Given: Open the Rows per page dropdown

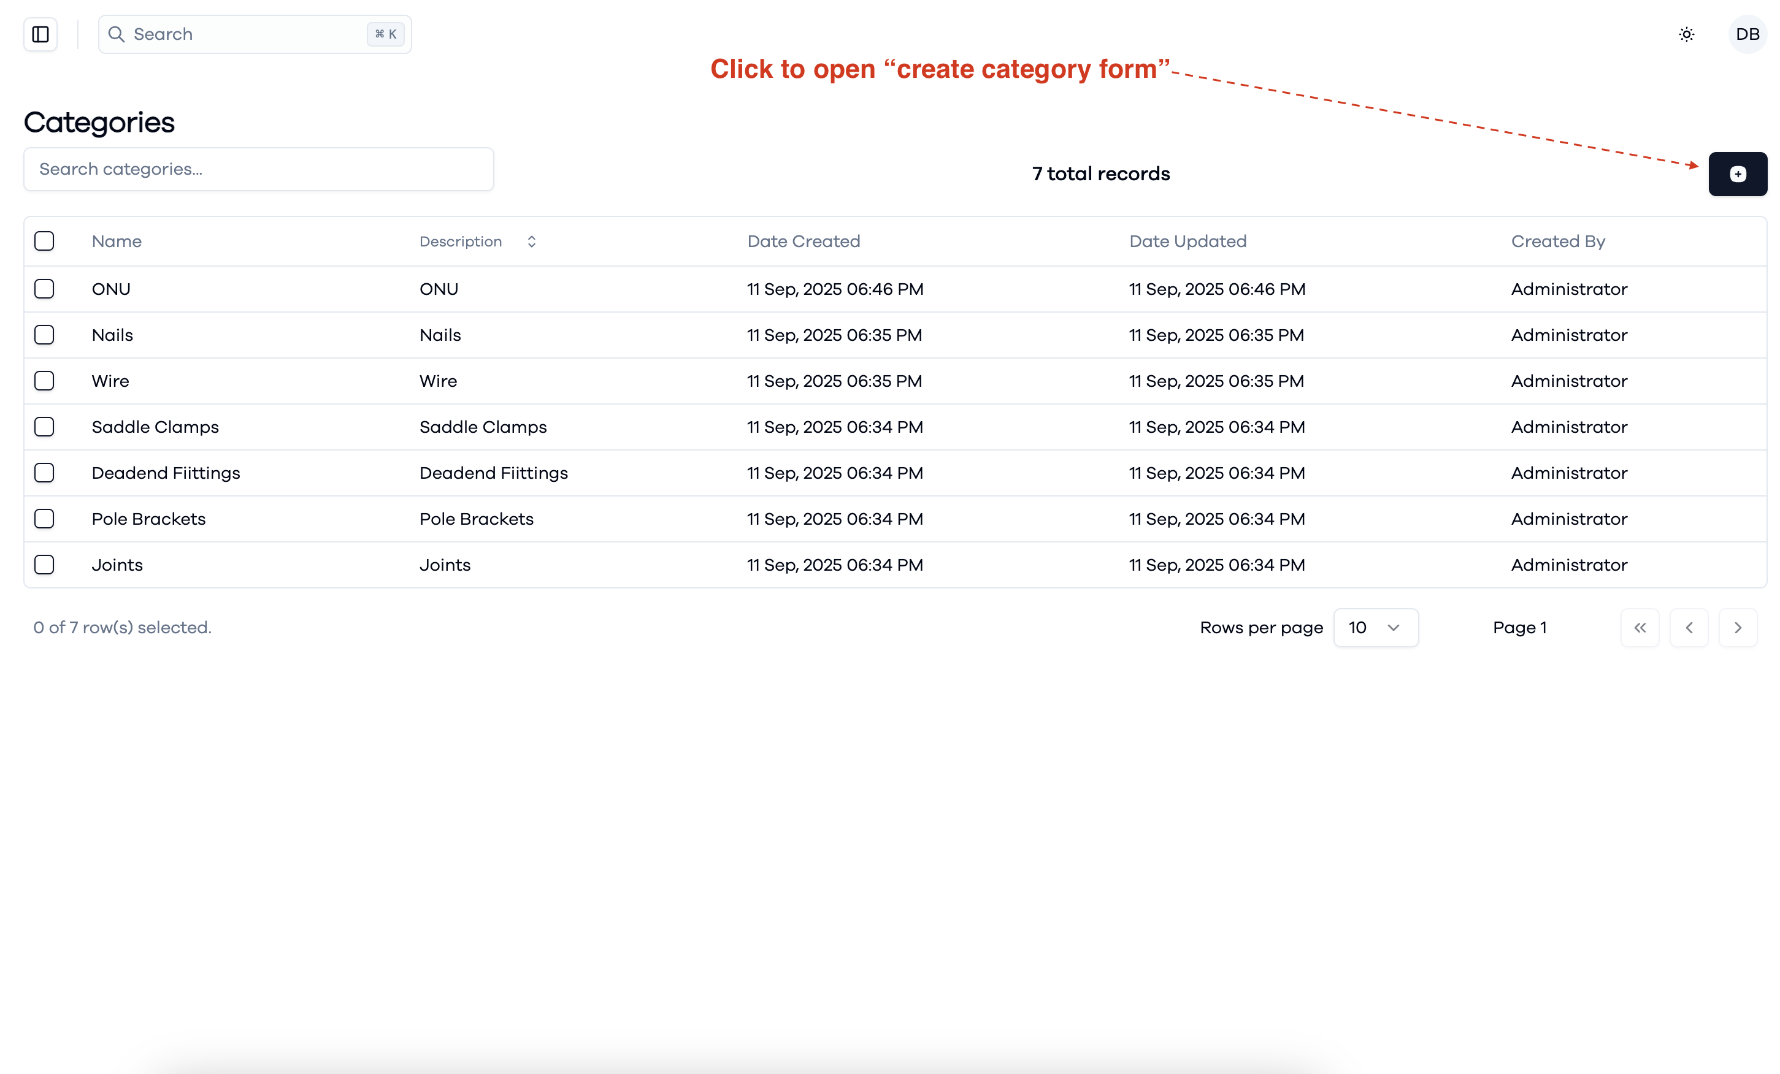Looking at the screenshot, I should [x=1375, y=627].
